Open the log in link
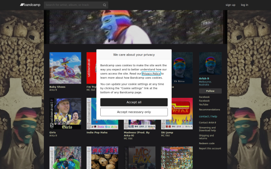This screenshot has width=271, height=169. (244, 5)
